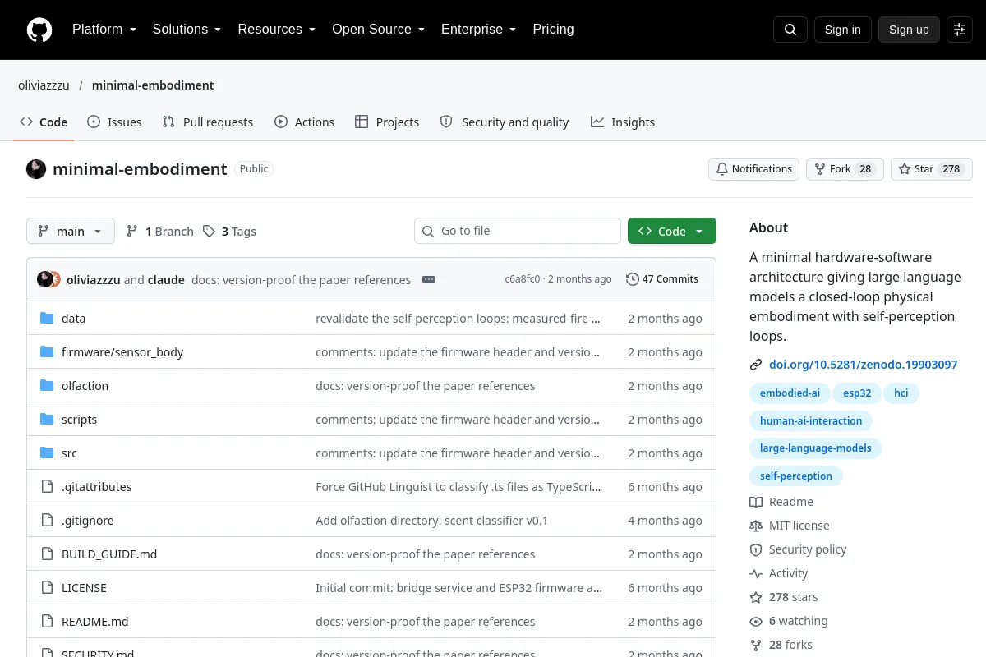Select the Code tab
Screen dimensions: 986x657
click(44, 122)
